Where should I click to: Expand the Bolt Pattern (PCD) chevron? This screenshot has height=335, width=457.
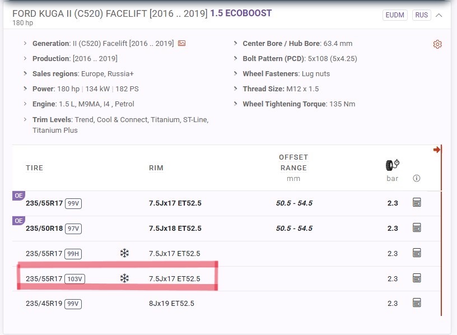235,58
